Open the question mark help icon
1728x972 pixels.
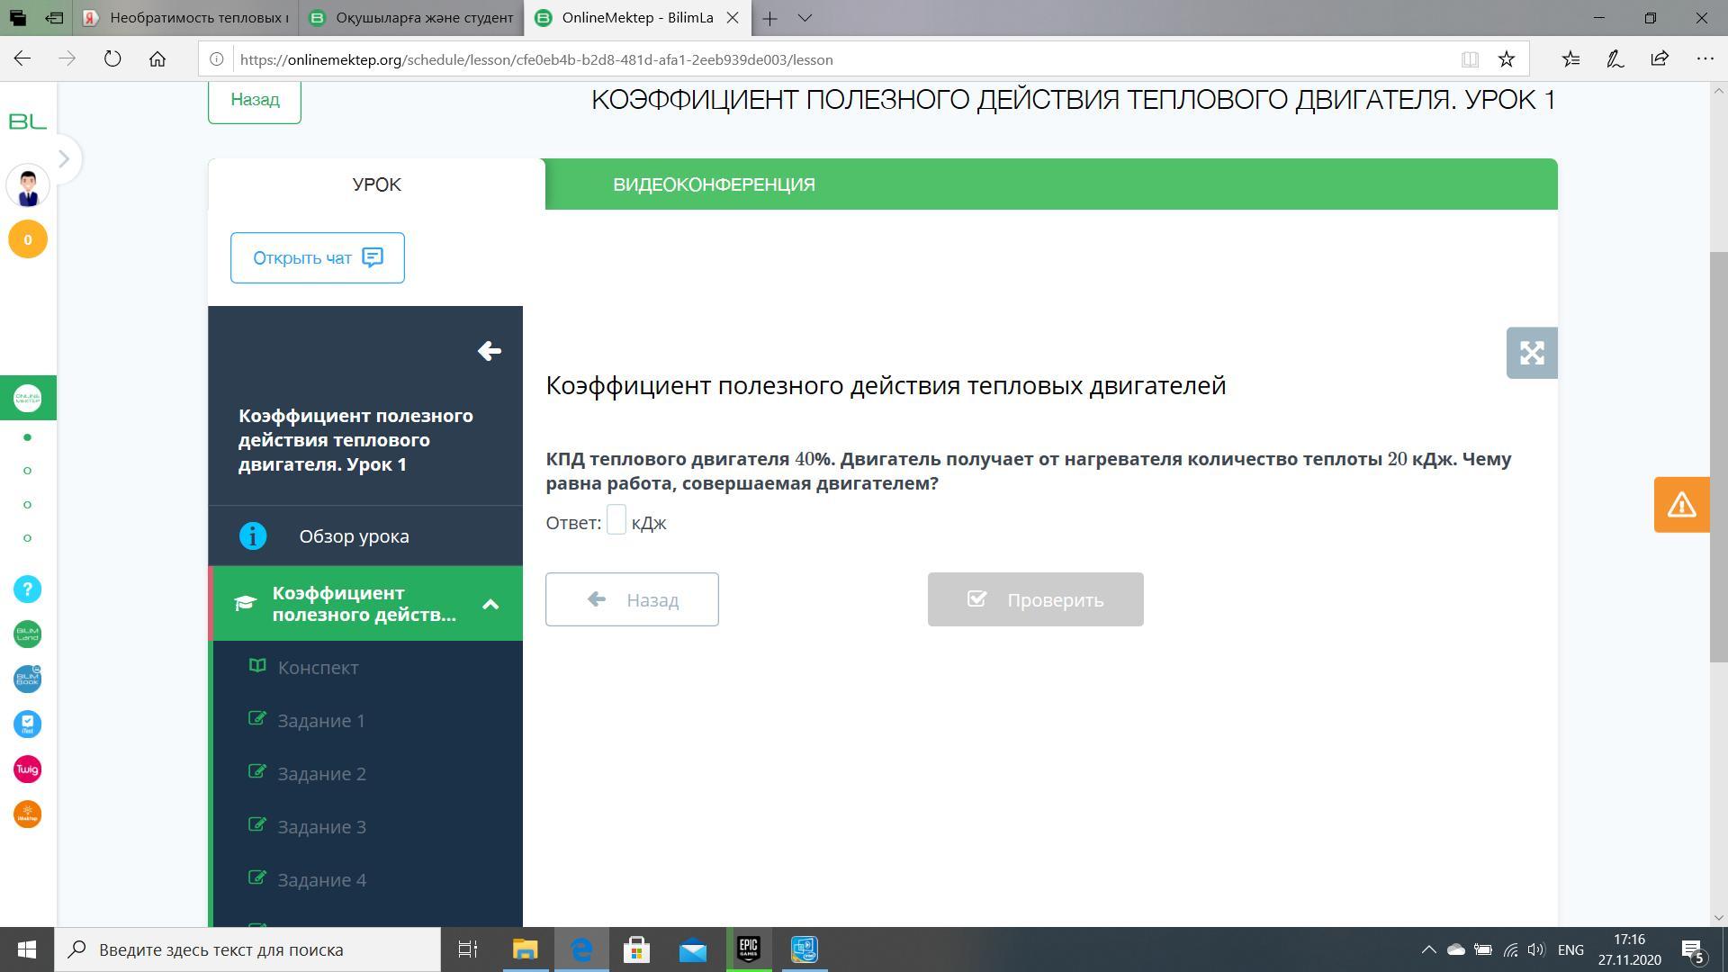click(x=27, y=589)
